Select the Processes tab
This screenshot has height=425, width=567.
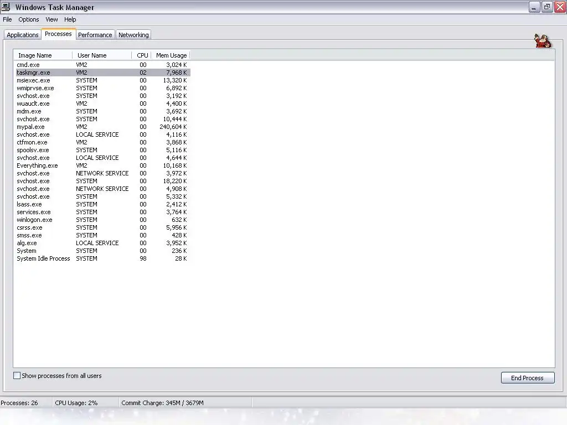tap(58, 34)
